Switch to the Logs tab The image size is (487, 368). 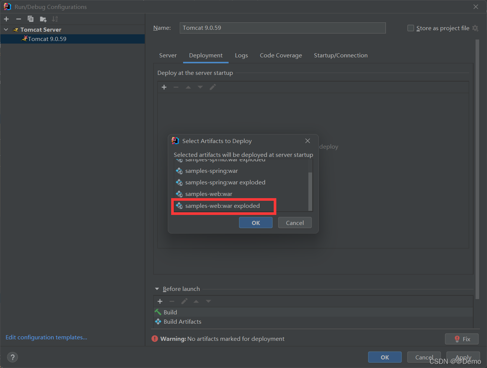pos(241,55)
